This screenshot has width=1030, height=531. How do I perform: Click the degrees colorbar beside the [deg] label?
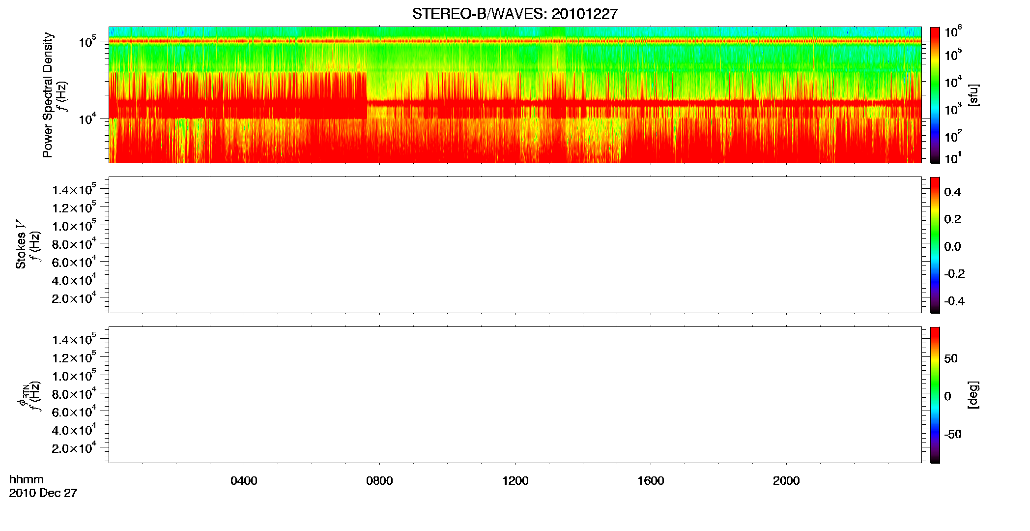pyautogui.click(x=935, y=395)
